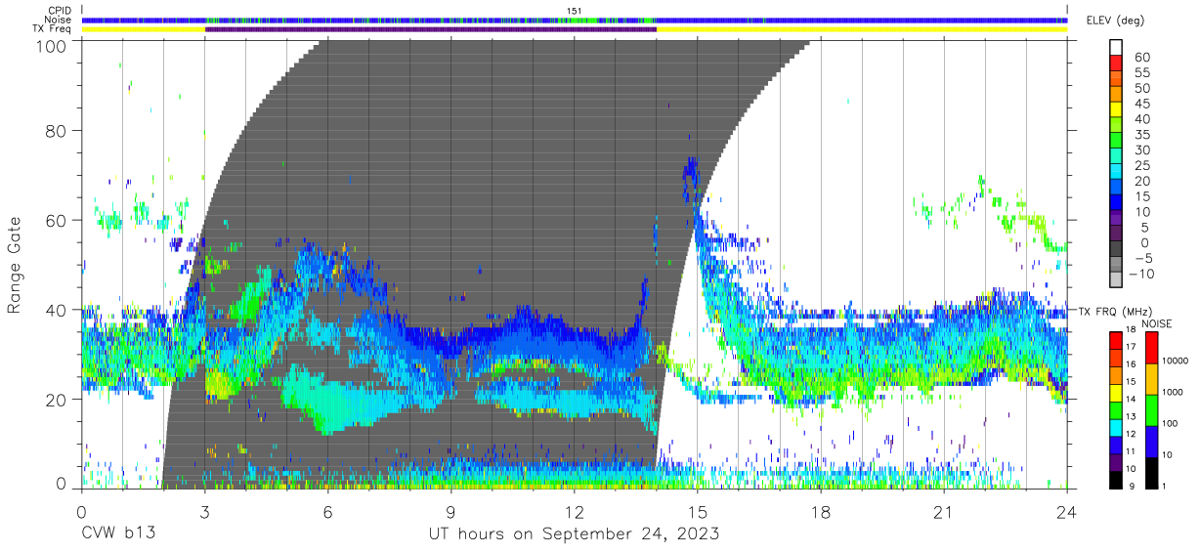
Task: Click the 'CVW b13' radar label
Action: (118, 534)
